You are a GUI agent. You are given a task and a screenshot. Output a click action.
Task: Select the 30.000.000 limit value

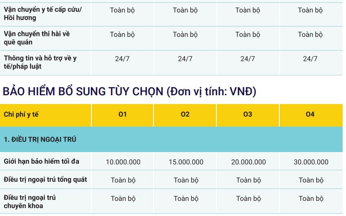click(311, 162)
